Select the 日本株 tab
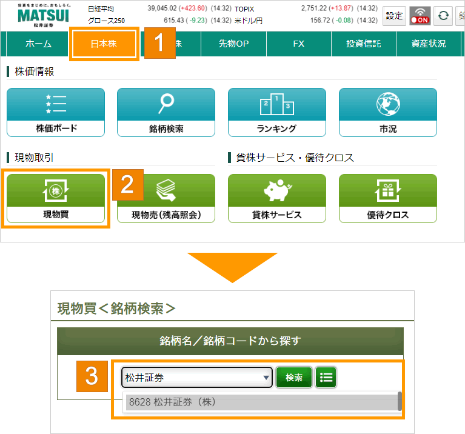 [x=104, y=44]
